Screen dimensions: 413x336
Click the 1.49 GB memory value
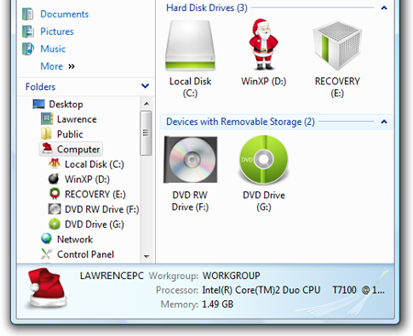pyautogui.click(x=218, y=304)
